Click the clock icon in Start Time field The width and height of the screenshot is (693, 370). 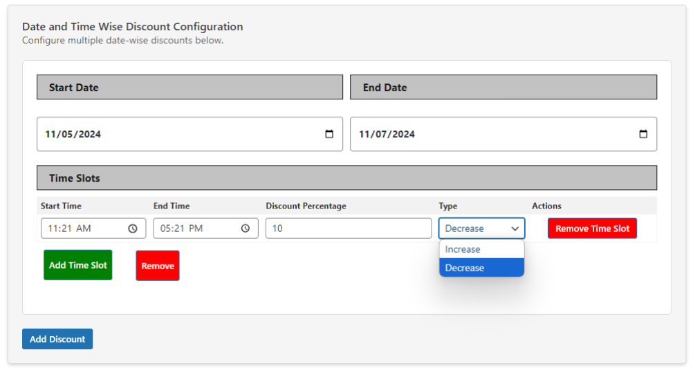pos(133,228)
